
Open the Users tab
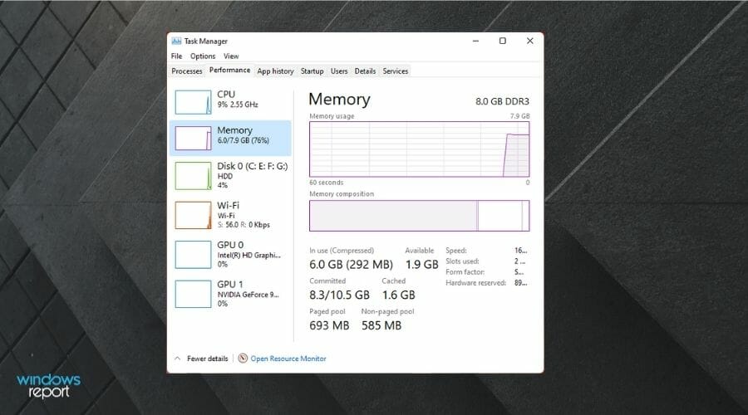click(339, 71)
